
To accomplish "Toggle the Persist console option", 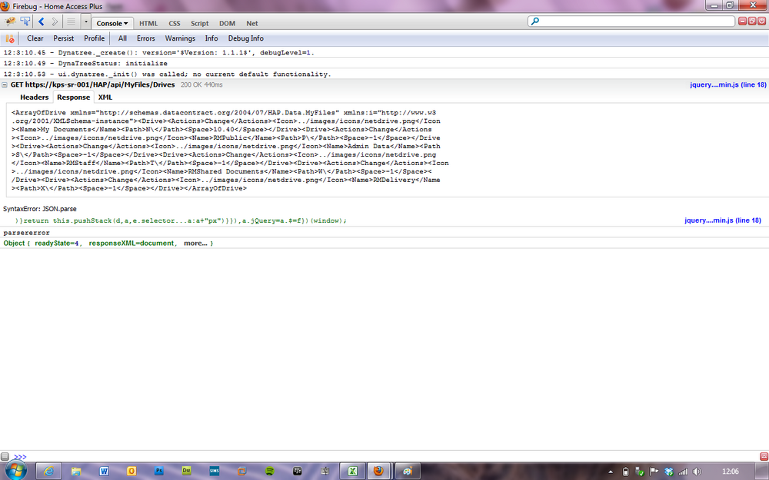I will (x=63, y=38).
